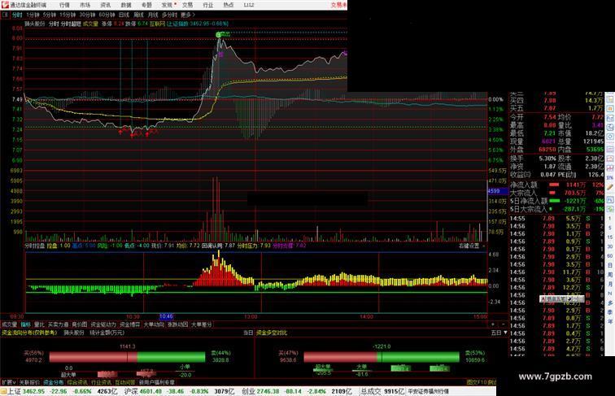This screenshot has width=615, height=396.
Task: Click the small panel icon left of 分时 tab
Action: (x=5, y=15)
